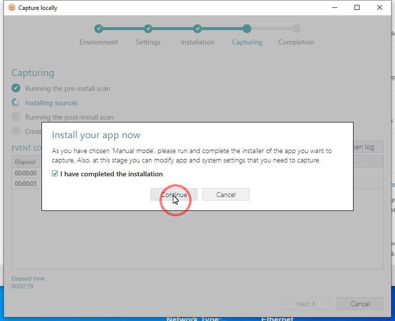Click the Next button at wizard bottom
Viewport: 395px width, 321px height.
tap(306, 304)
